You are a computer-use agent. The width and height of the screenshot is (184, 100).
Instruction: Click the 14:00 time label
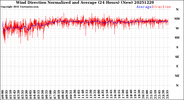[x=99, y=94]
